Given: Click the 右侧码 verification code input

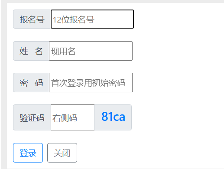Looking at the screenshot, I should [73, 117].
